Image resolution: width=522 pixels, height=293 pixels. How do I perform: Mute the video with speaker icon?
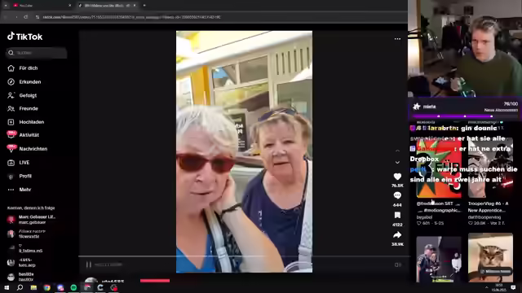point(397,265)
